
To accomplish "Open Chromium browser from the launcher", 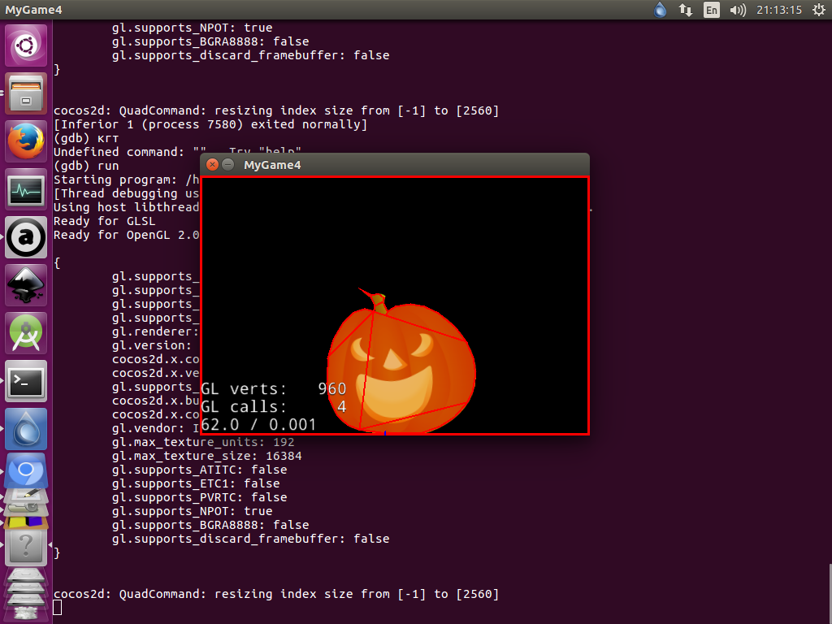I will click(x=26, y=471).
